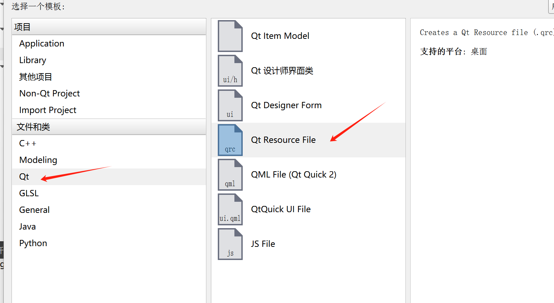
Task: Choose the Qt Item Model template
Action: pyautogui.click(x=308, y=36)
